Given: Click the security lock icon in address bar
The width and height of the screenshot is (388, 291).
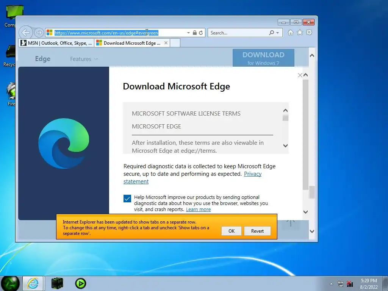Looking at the screenshot, I should pyautogui.click(x=195, y=33).
